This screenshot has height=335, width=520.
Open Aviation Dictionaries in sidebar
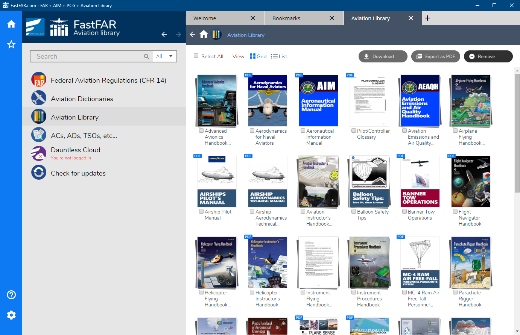pyautogui.click(x=104, y=99)
